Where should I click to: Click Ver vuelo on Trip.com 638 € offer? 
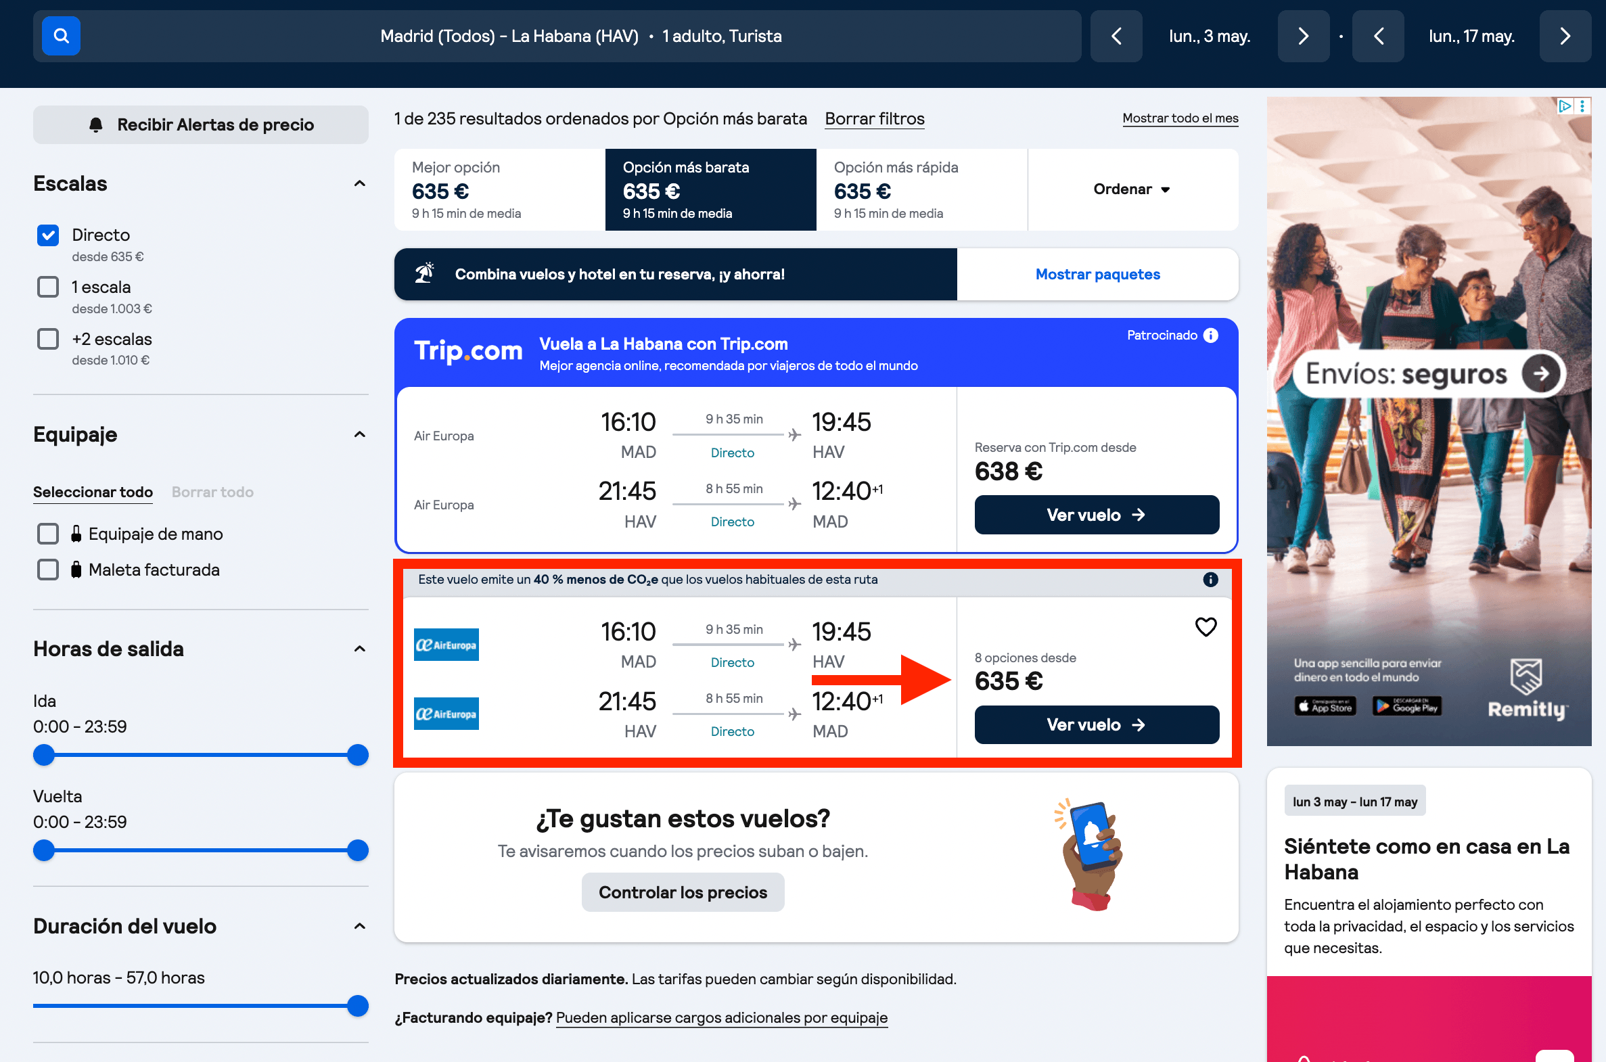(1097, 515)
